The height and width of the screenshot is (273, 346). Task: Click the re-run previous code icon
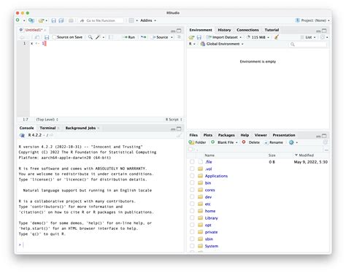(144, 37)
